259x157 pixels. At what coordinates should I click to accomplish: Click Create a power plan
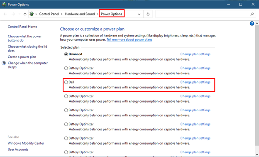[x=22, y=57]
